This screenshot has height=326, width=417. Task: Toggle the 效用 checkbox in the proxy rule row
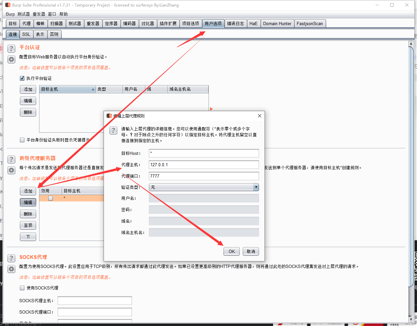click(x=50, y=198)
